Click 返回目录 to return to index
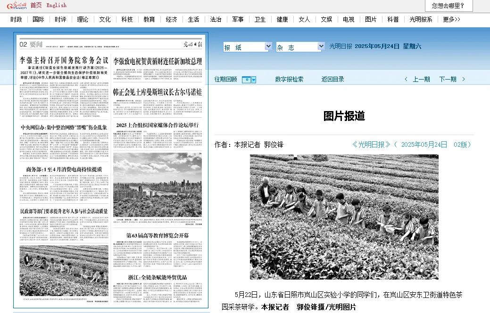Viewport: 490px width, 313px height. coord(333,79)
